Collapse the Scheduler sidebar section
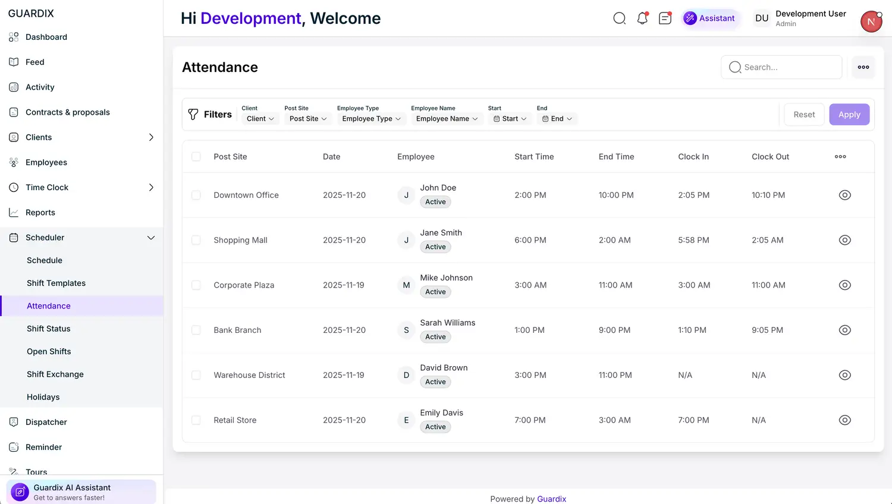The image size is (892, 504). pos(150,238)
